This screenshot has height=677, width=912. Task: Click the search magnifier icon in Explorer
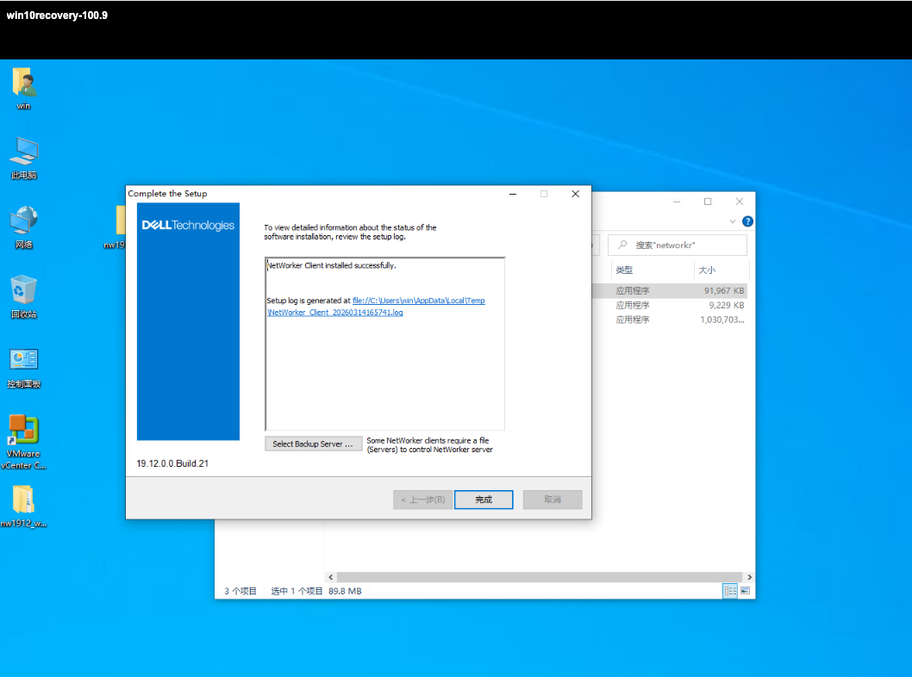tap(622, 245)
